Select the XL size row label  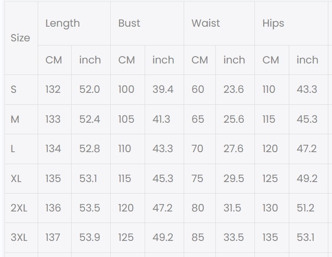16,178
